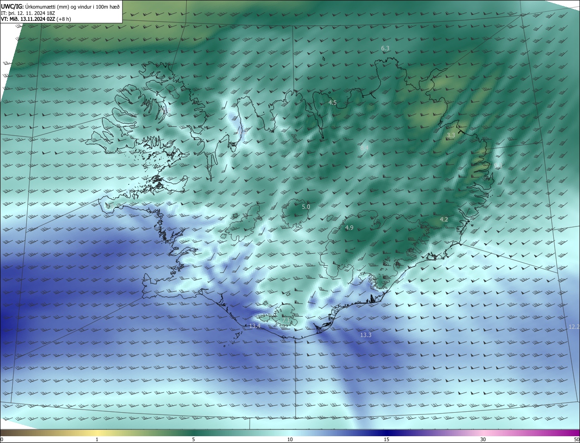Click the 12.2 value at the map edge
Image resolution: width=580 pixels, height=443 pixels.
pos(574,327)
